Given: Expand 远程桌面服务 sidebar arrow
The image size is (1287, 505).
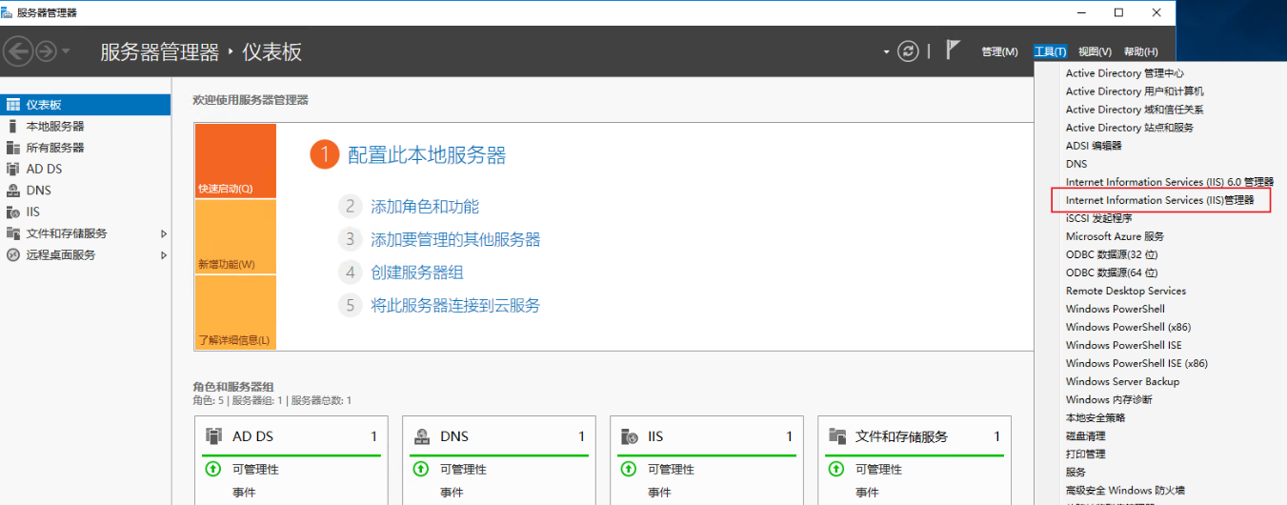Looking at the screenshot, I should point(164,255).
